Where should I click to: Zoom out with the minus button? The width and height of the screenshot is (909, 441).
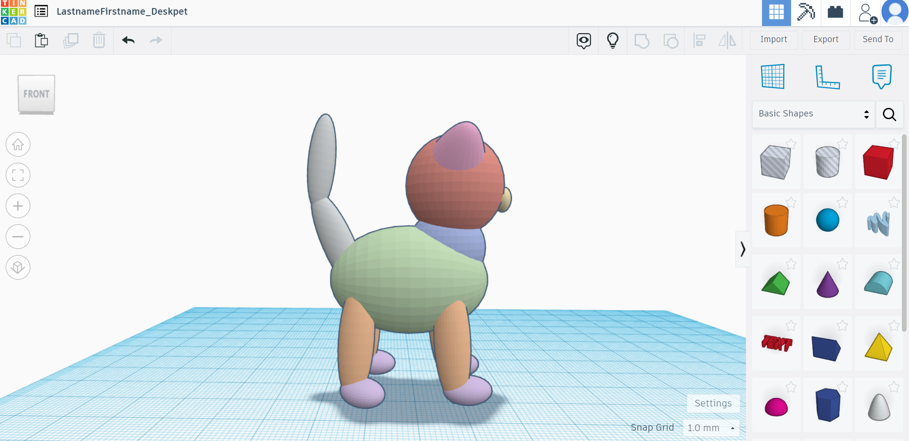pyautogui.click(x=18, y=237)
